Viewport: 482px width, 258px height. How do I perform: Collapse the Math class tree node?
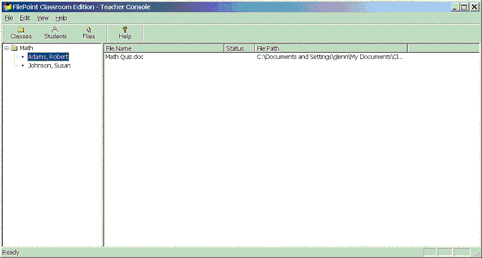(7, 48)
